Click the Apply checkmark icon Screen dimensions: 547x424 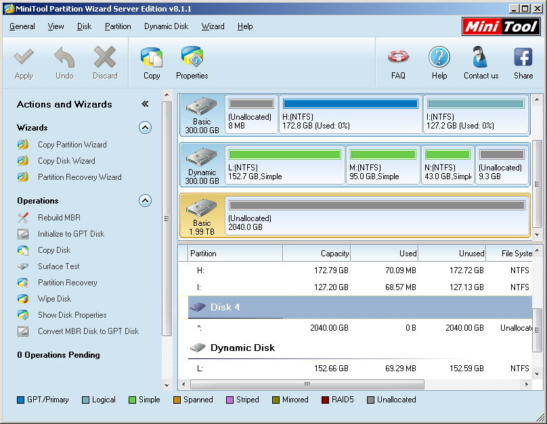[24, 57]
